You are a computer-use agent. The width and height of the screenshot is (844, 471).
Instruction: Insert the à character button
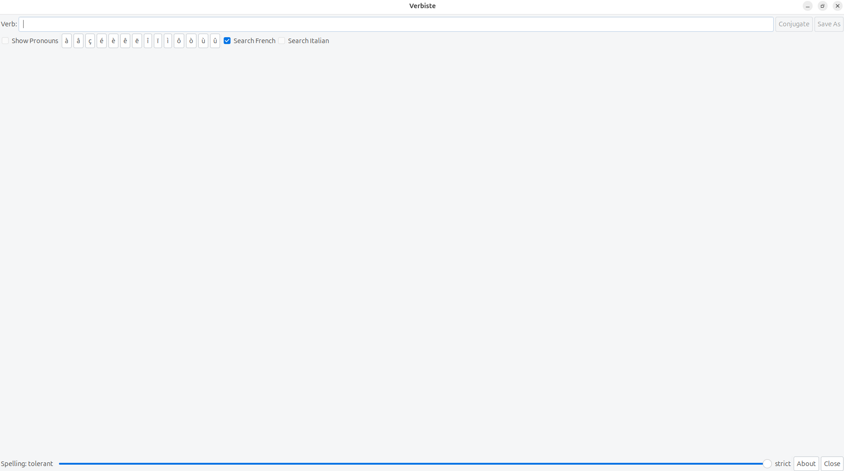coord(67,41)
